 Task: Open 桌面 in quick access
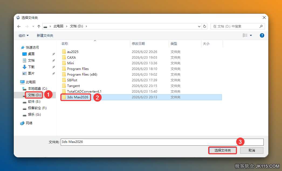point(31,54)
